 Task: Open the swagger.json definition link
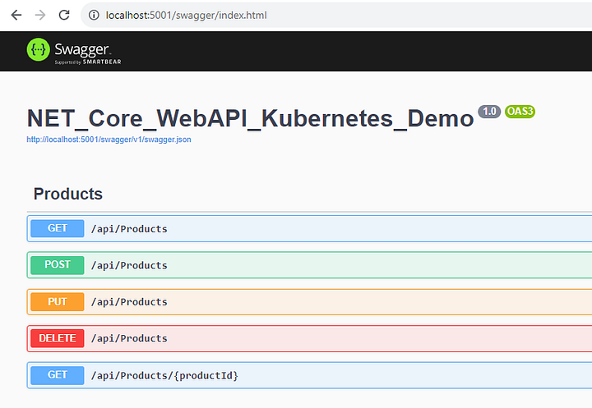click(109, 140)
